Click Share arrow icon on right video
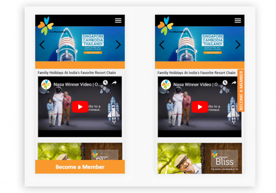 point(234,82)
